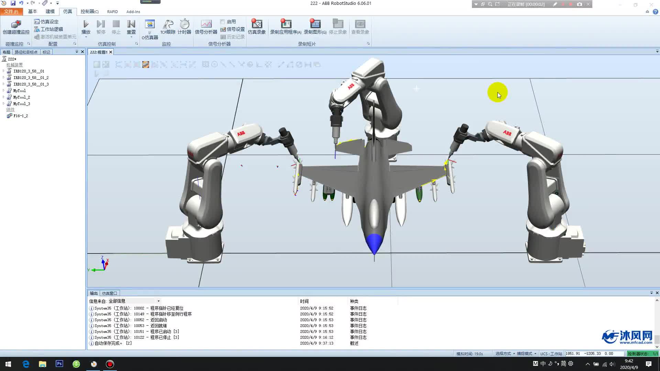Expand the MyTool tree node
The height and width of the screenshot is (371, 660).
click(x=3, y=91)
